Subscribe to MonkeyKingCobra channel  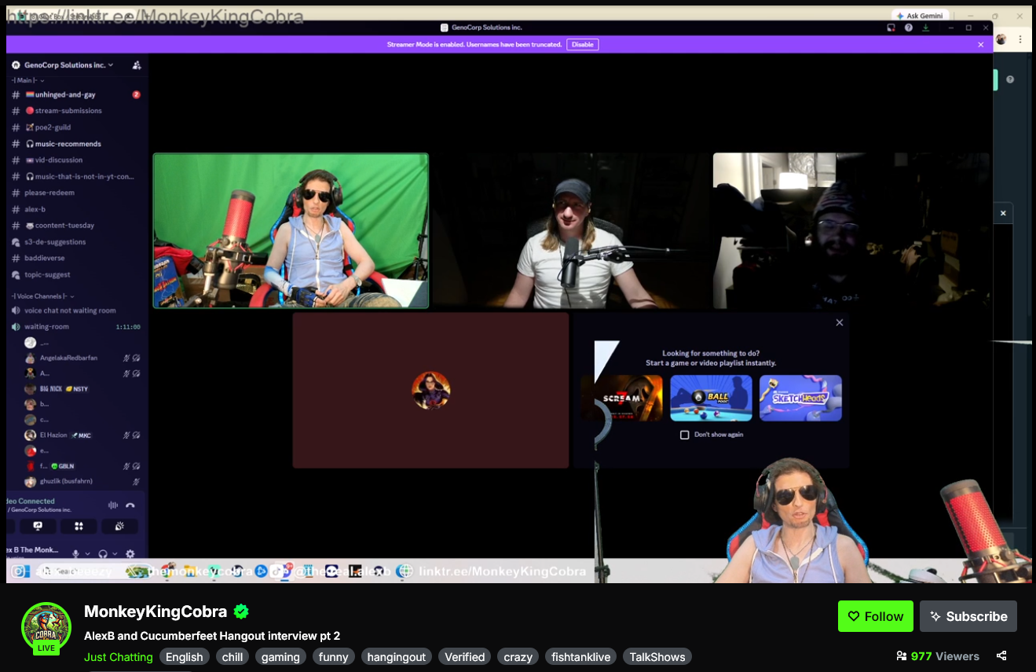pos(968,616)
